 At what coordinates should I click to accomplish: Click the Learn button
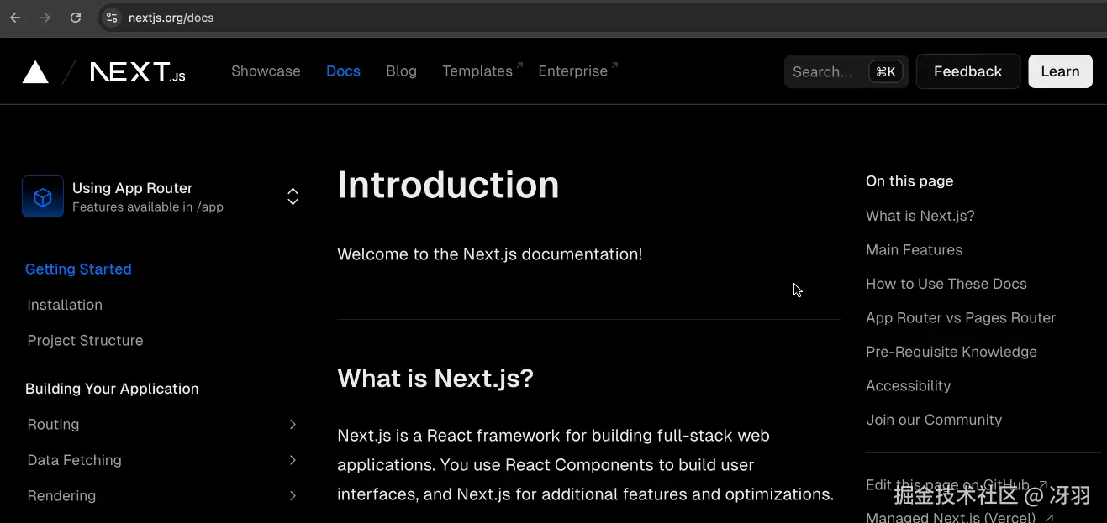pos(1060,71)
